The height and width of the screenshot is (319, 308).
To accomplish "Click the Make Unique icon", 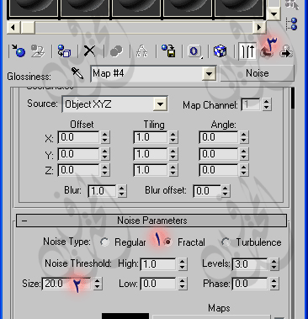I will tap(116, 51).
